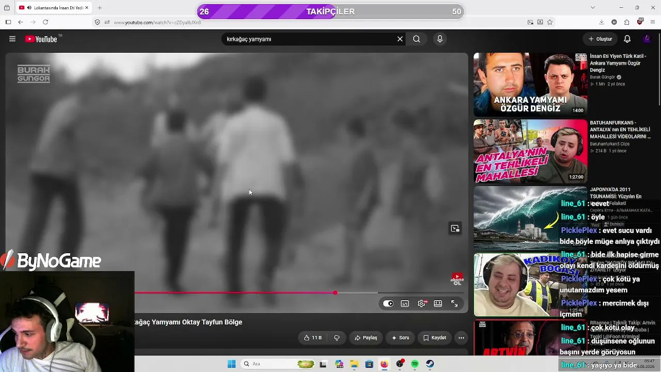Viewport: 661px width, 372px height.
Task: Click the Paylaş share button
Action: pyautogui.click(x=366, y=338)
